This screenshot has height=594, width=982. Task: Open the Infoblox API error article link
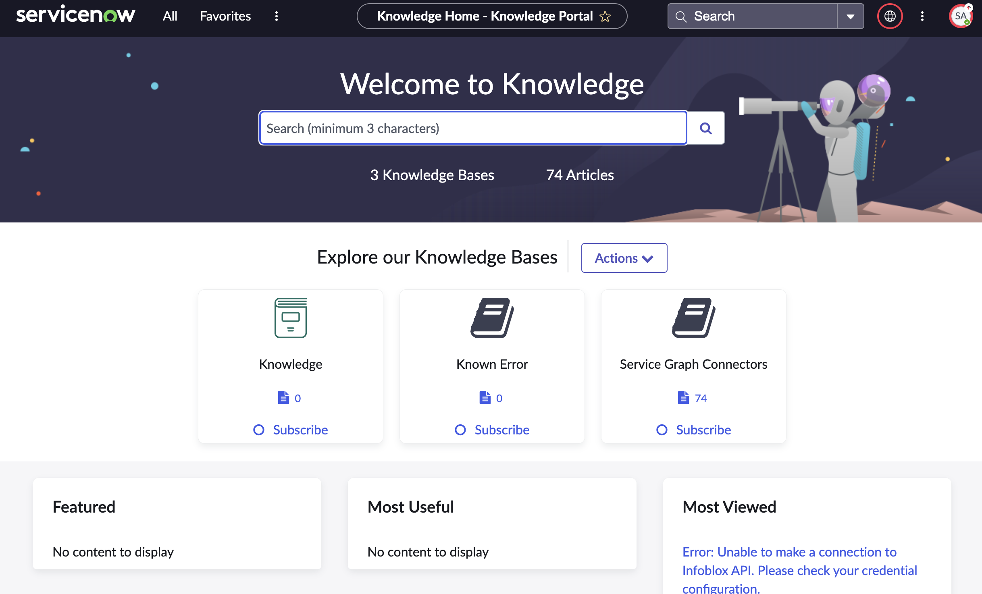coord(800,570)
